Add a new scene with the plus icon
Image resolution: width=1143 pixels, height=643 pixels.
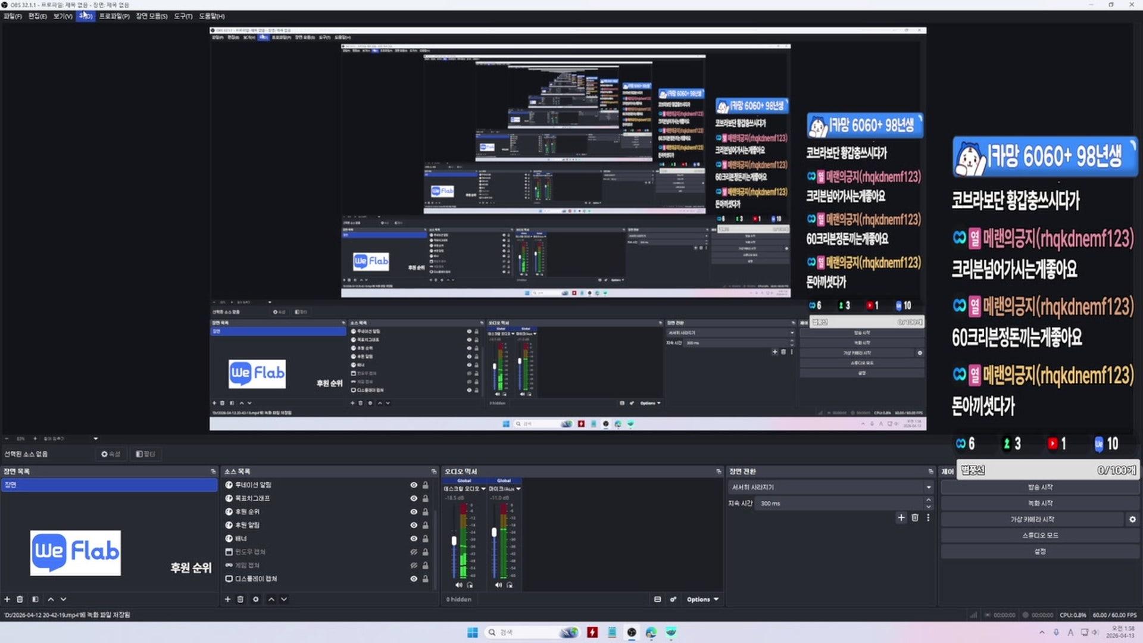pyautogui.click(x=7, y=600)
